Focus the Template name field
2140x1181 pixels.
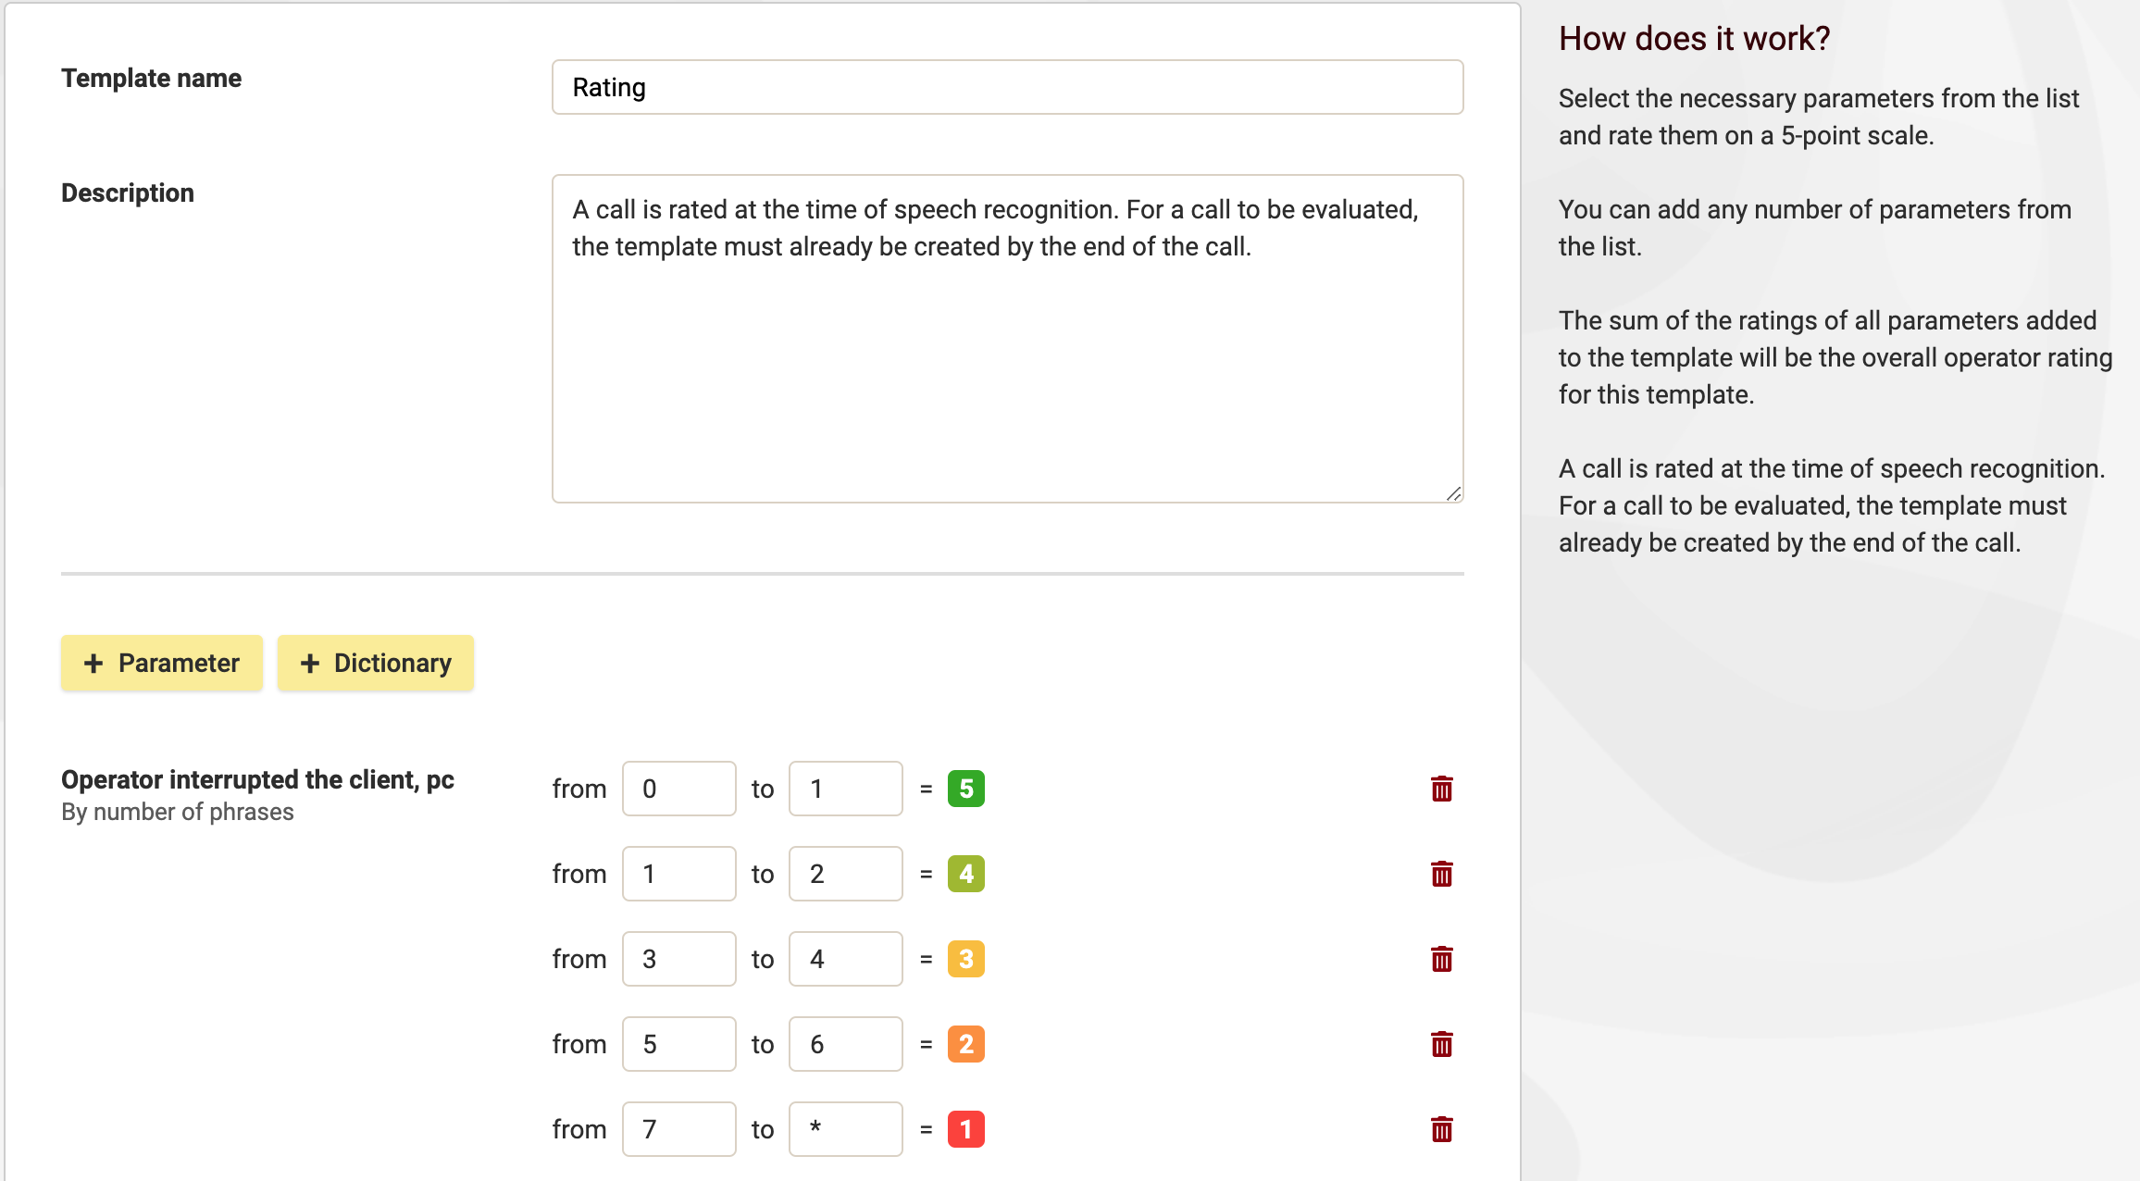click(x=1007, y=87)
